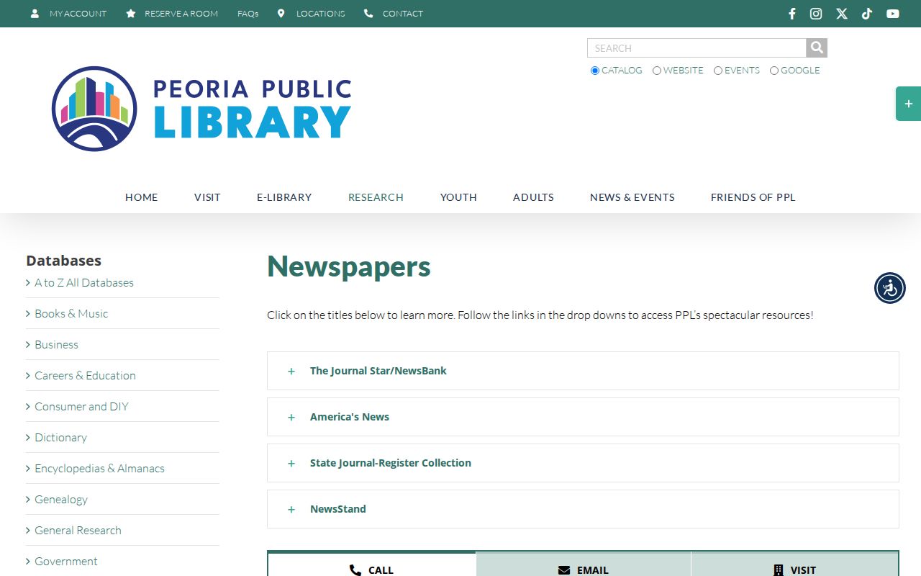The image size is (921, 576).
Task: Open Encyclopedias & Almanacs link
Action: pos(99,469)
